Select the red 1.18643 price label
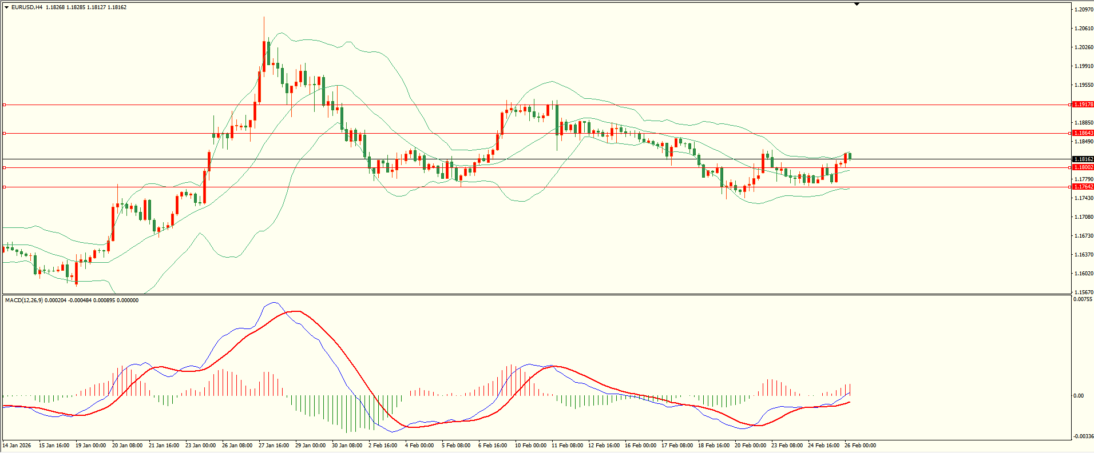Viewport: 1094px width, 453px height. [1083, 133]
